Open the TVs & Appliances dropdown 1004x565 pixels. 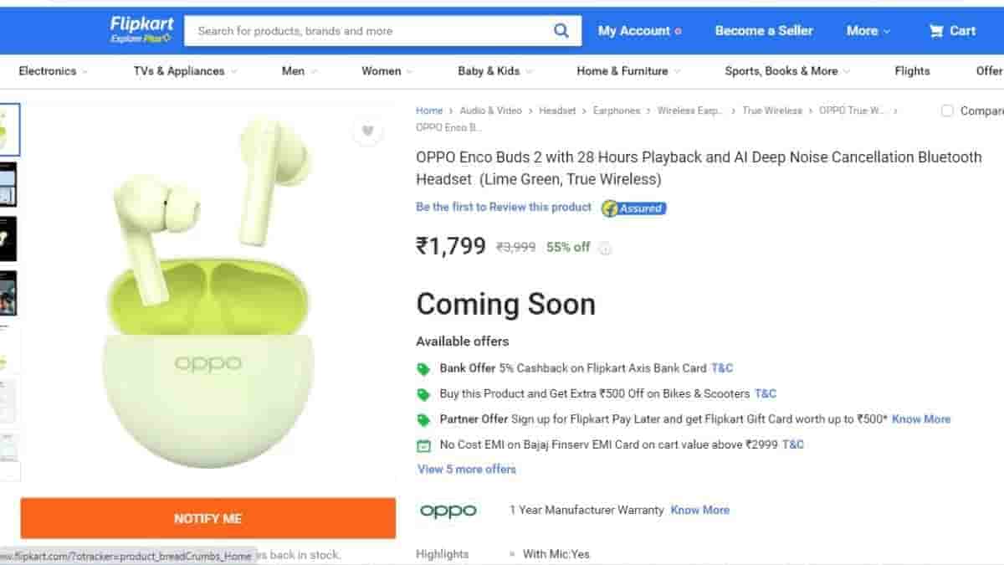186,71
